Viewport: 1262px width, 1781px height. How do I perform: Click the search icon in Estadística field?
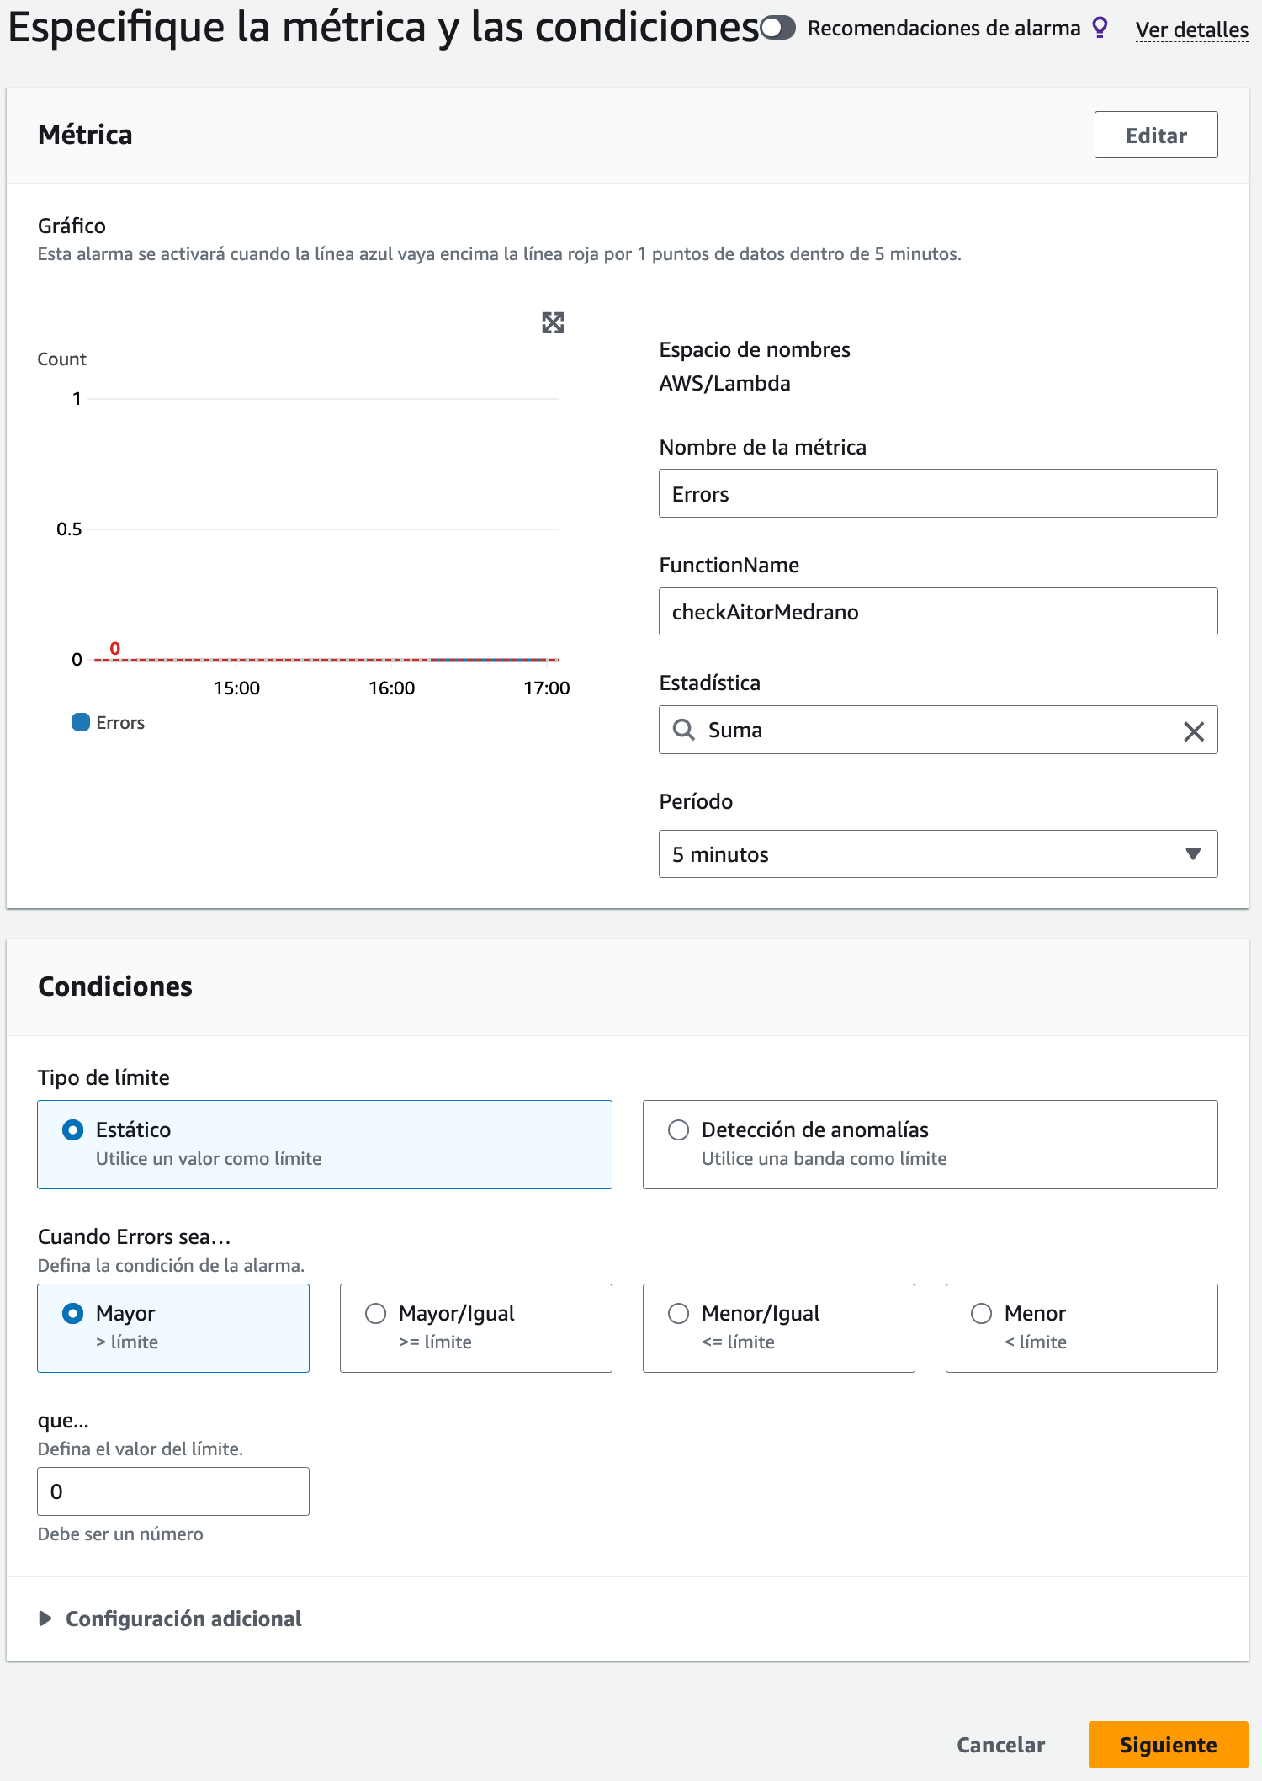tap(684, 730)
